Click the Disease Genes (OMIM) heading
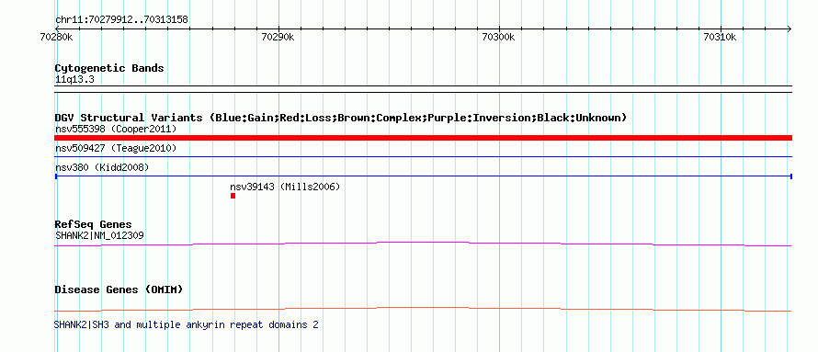Viewport: 818px width, 352px height. coord(119,290)
